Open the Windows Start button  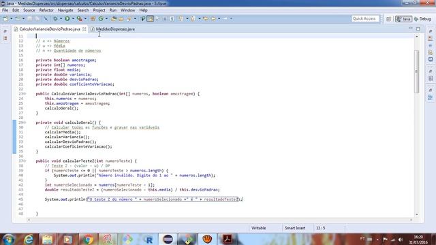pyautogui.click(x=8, y=239)
